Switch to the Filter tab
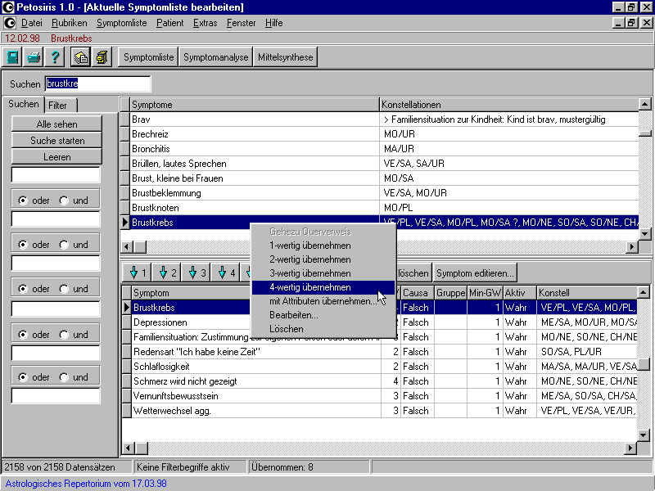Image resolution: width=655 pixels, height=491 pixels. (x=61, y=106)
